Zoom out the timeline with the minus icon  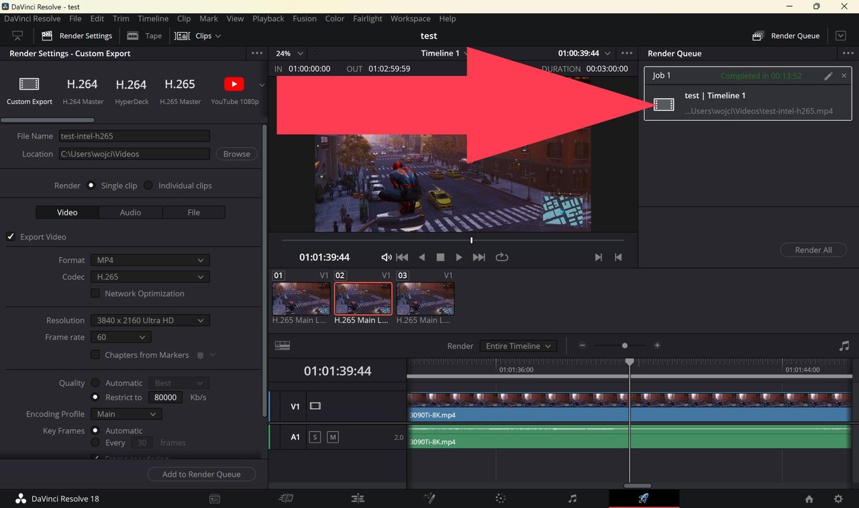583,346
